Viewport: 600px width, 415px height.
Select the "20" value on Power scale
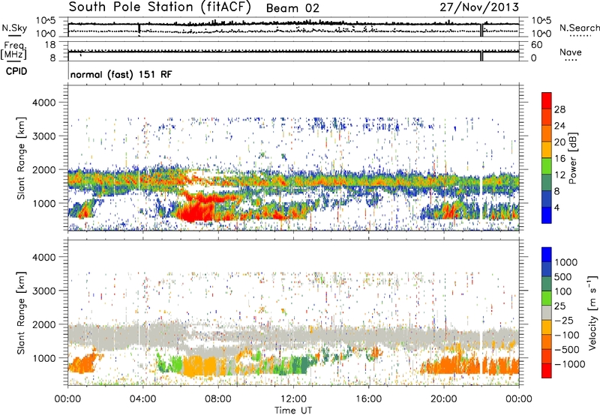tap(559, 142)
